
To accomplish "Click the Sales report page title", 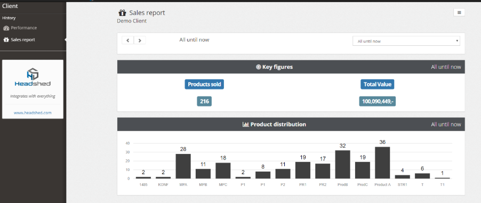I will [147, 13].
